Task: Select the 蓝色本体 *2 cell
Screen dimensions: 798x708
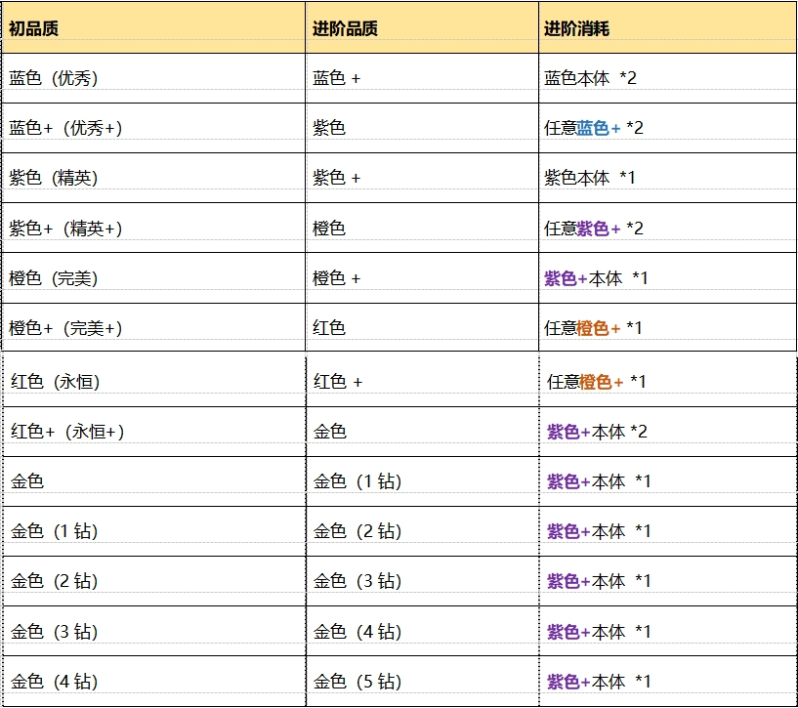Action: pyautogui.click(x=590, y=78)
